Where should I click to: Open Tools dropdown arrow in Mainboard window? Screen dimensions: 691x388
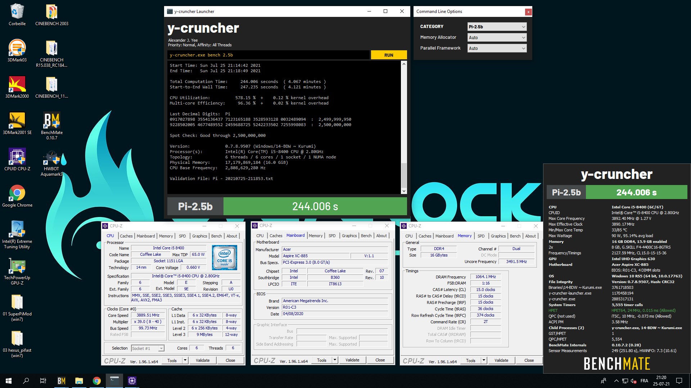[x=335, y=360]
